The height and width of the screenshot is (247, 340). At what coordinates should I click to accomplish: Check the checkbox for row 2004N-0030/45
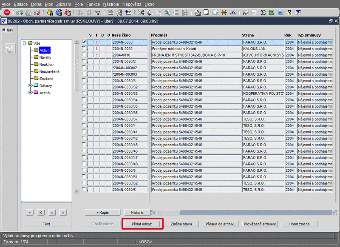click(x=84, y=144)
